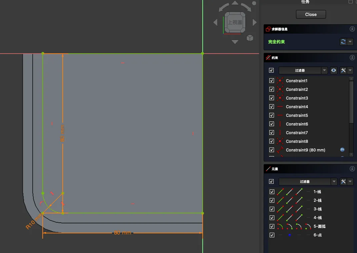The image size is (357, 253).
Task: Select Constraint9 (80 mm) in list
Action: point(305,150)
